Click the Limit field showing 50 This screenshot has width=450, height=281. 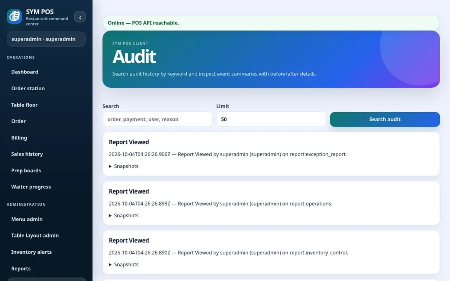(x=271, y=119)
